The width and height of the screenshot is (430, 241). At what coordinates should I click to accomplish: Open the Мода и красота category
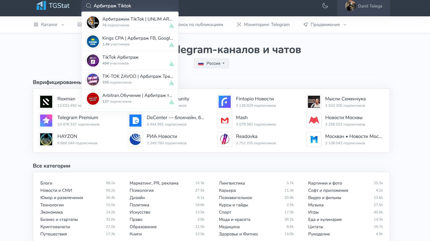click(x=235, y=219)
